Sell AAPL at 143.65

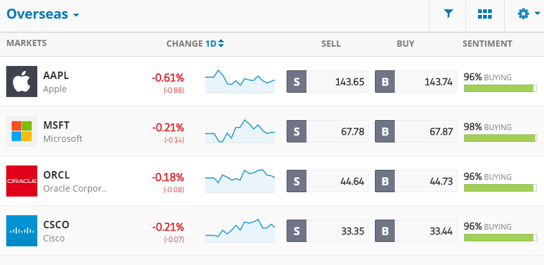(x=328, y=81)
